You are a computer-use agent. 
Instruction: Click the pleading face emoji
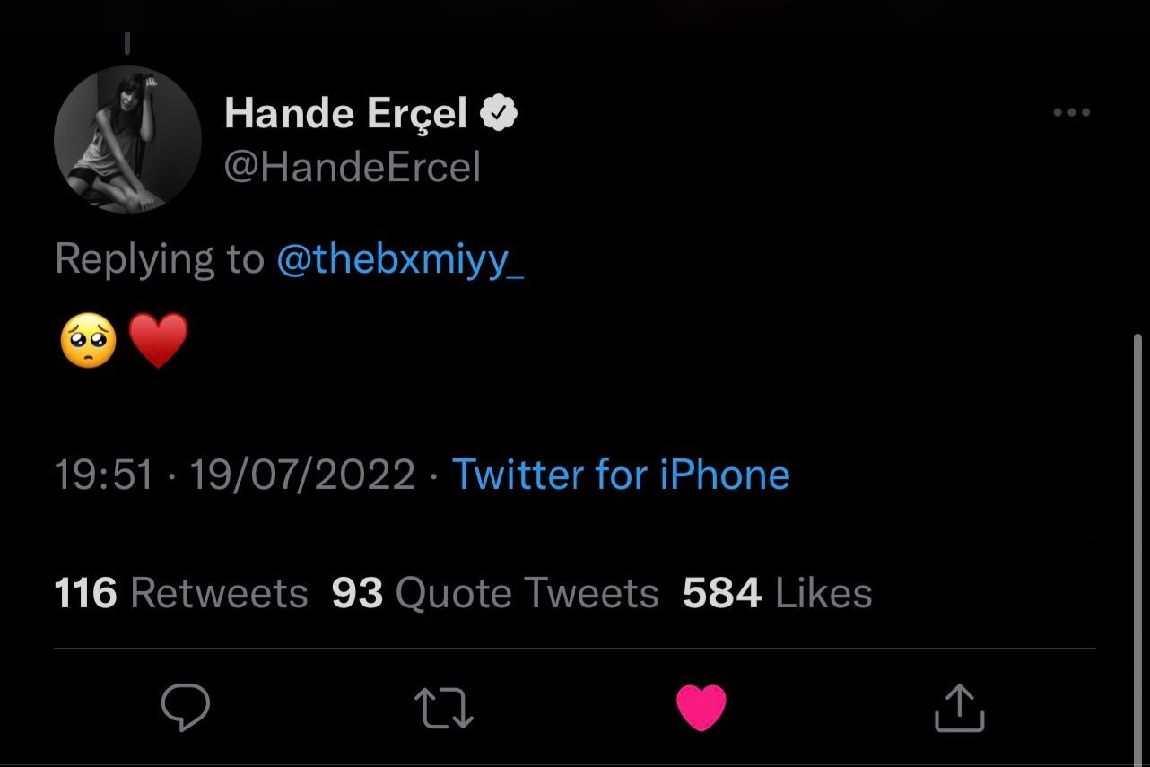pyautogui.click(x=87, y=342)
